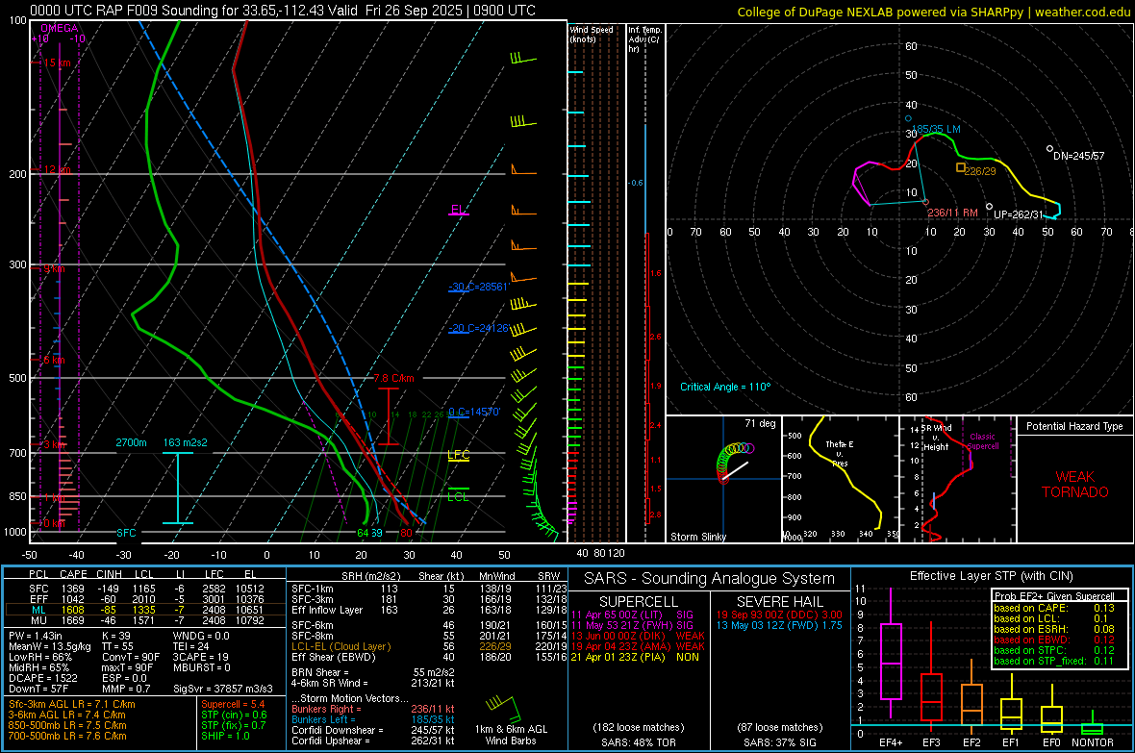Select the EFF parcel row
This screenshot has height=753, width=1135.
click(145, 599)
